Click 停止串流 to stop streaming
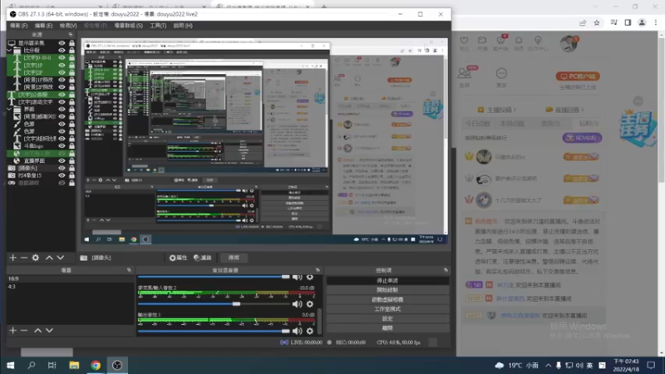The height and width of the screenshot is (374, 665). [387, 280]
